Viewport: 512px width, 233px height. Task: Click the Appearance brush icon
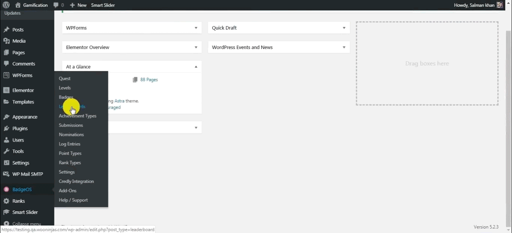[x=6, y=117]
